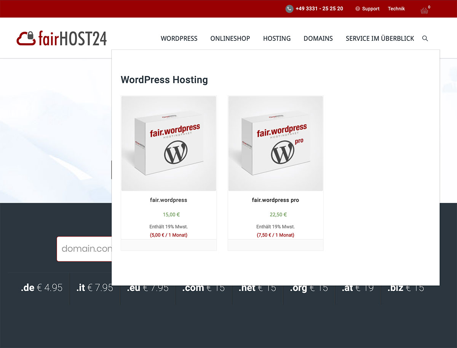Click the phone icon in the top bar
This screenshot has width=457, height=348.
click(x=289, y=9)
